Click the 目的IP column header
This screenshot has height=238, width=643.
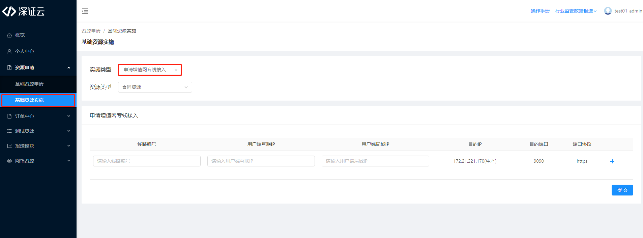tap(475, 144)
